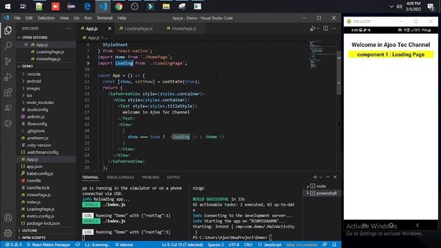Close the terminal panel
This screenshot has width=441, height=248.
pyautogui.click(x=335, y=177)
